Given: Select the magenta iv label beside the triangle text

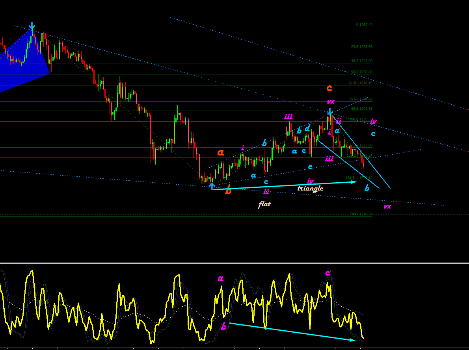Looking at the screenshot, I should pos(310,181).
